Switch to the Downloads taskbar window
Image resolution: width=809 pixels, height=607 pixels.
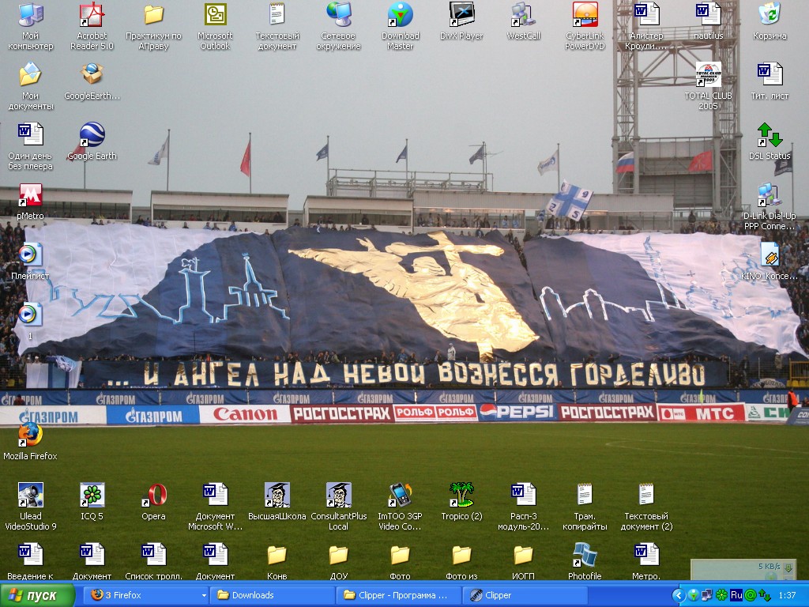[x=273, y=595]
